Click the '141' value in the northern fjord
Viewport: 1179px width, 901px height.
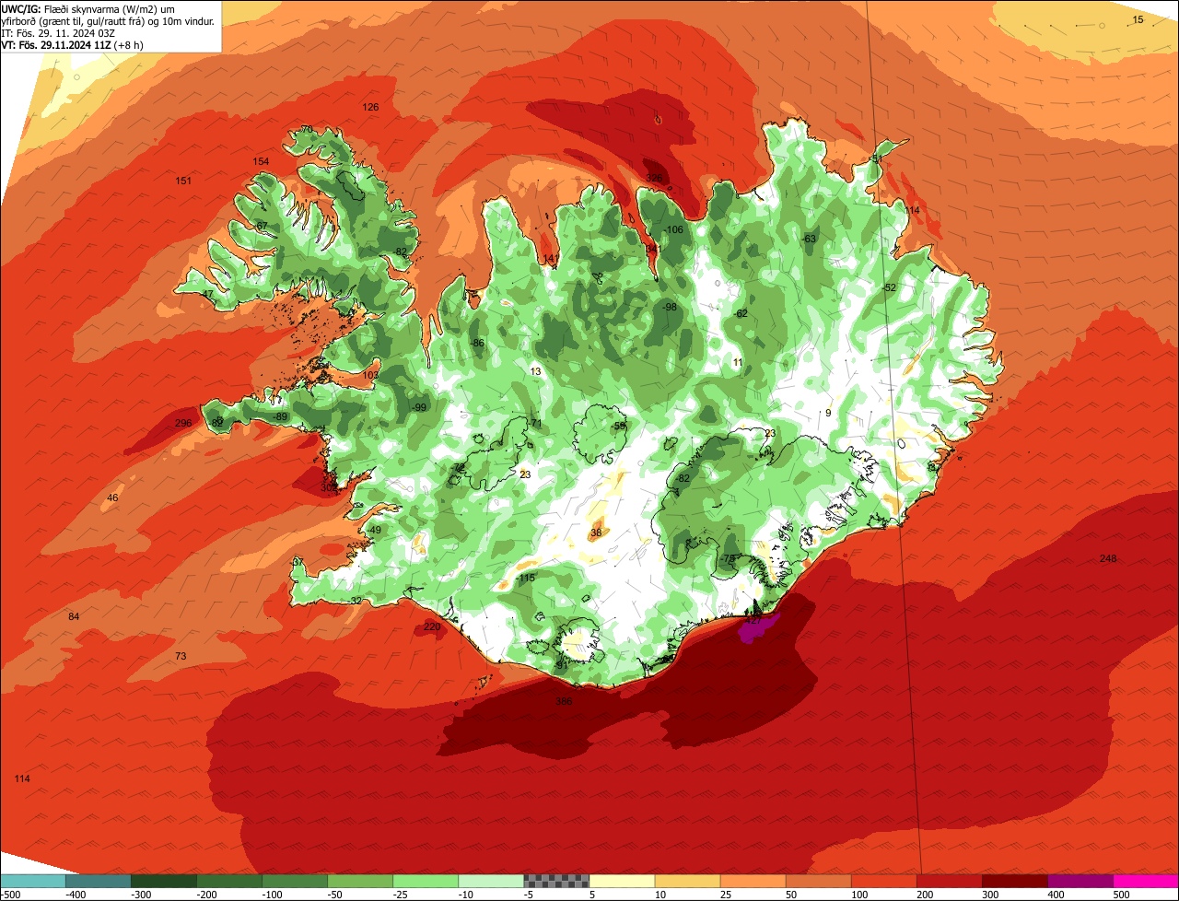551,258
